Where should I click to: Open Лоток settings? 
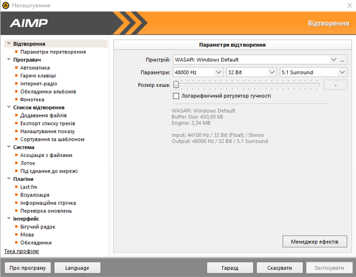coord(28,163)
